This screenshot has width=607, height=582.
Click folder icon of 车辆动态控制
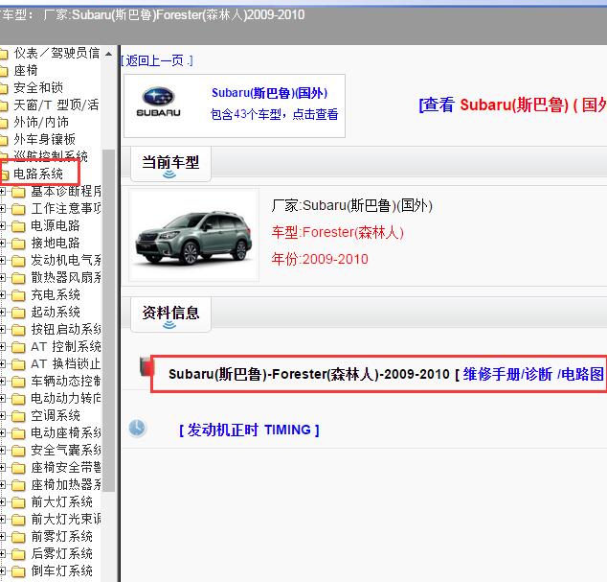[x=18, y=382]
